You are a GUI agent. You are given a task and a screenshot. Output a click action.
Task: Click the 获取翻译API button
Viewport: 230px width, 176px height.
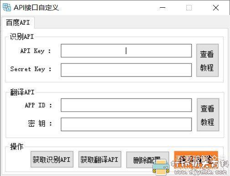[x=100, y=159]
